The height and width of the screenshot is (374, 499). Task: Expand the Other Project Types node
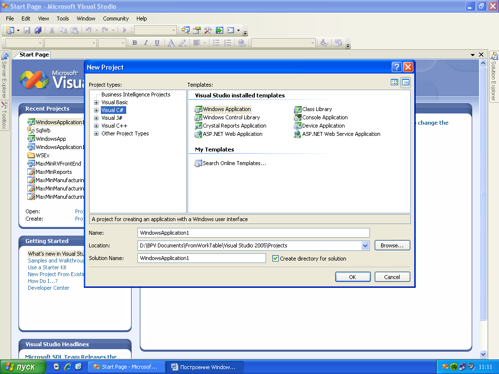96,133
